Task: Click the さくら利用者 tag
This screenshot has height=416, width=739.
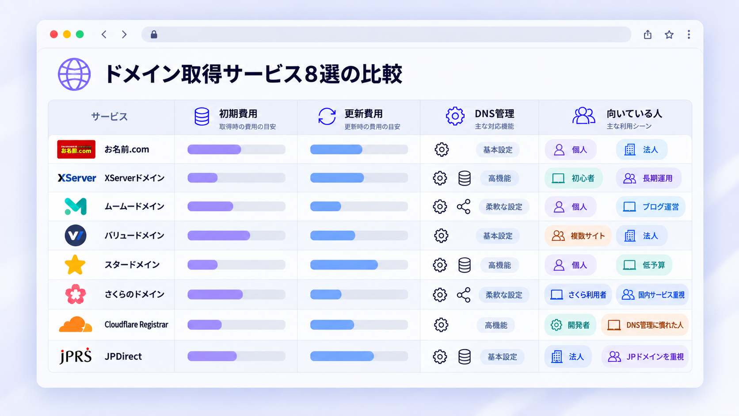Action: pos(578,294)
